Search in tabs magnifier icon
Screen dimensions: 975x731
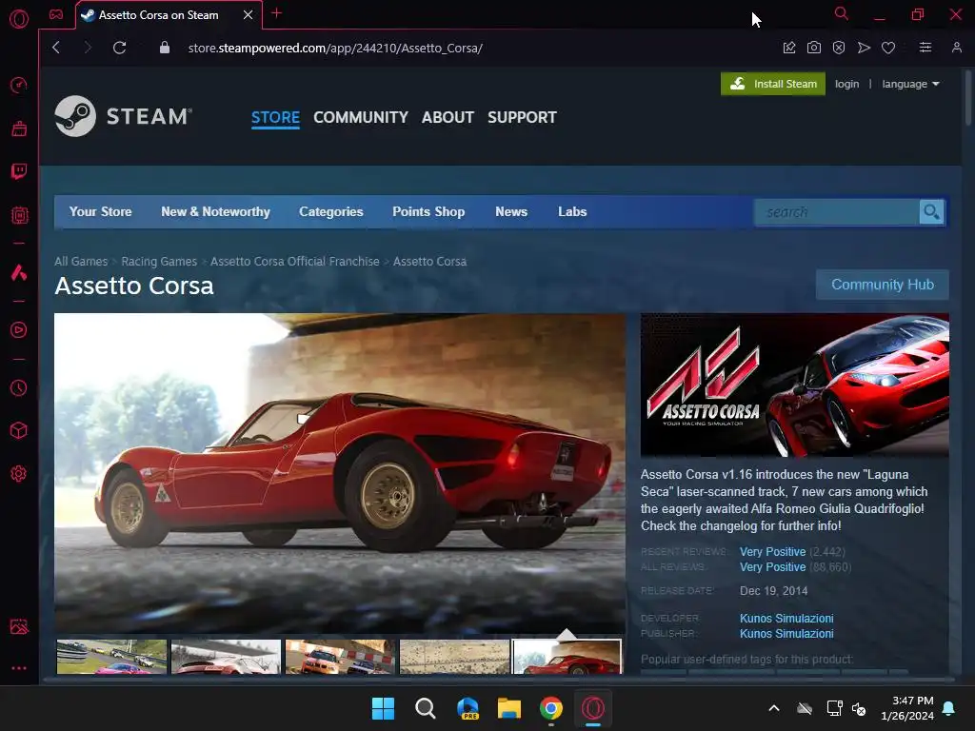[842, 13]
